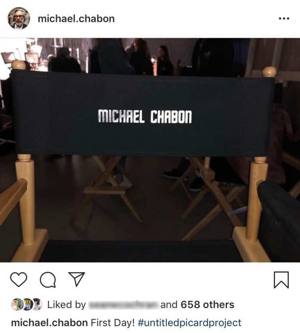Open the three-dot options menu
This screenshot has width=300, height=333.
284,19
